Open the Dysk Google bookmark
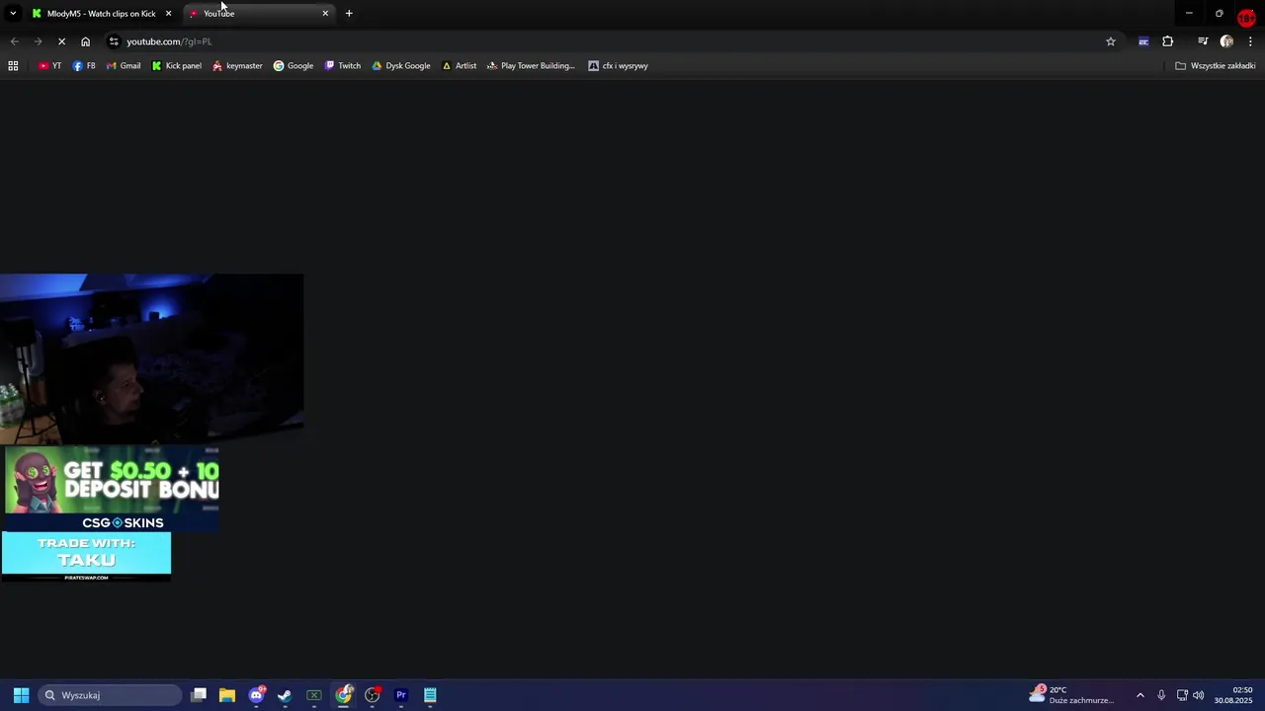This screenshot has width=1265, height=711. pos(401,66)
